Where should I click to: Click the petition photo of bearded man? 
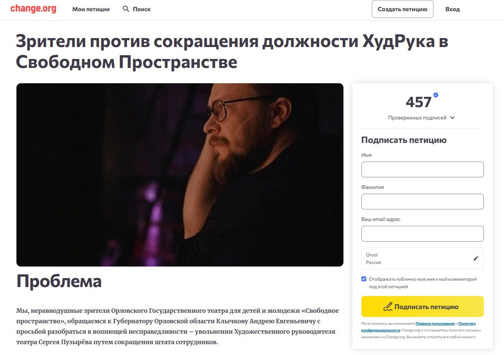click(180, 175)
